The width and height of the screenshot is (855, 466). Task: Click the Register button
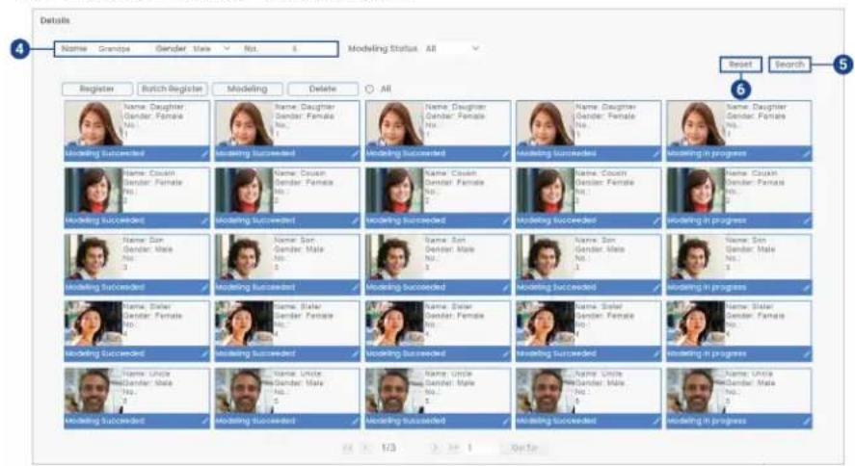97,89
